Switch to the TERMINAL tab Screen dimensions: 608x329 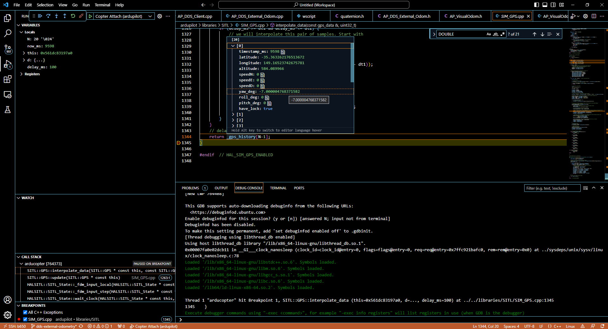tap(278, 188)
